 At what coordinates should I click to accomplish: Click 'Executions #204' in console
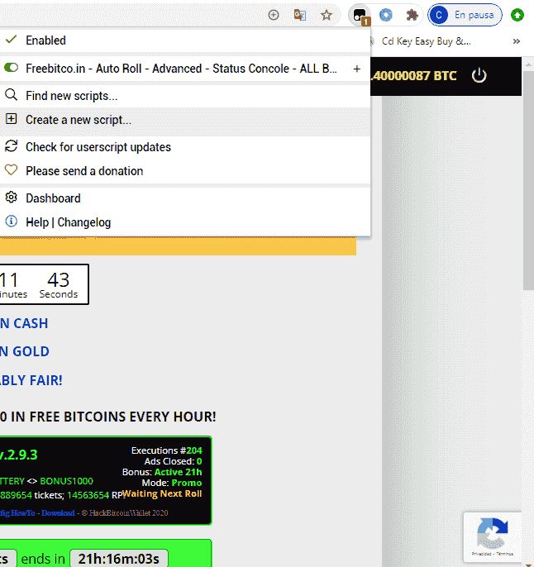pos(167,450)
